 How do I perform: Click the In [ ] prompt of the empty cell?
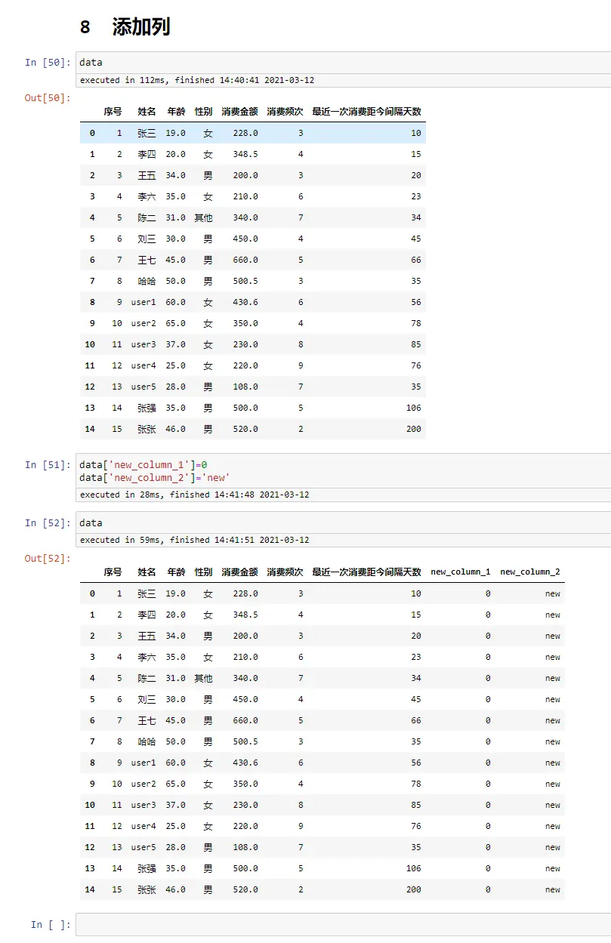point(51,924)
